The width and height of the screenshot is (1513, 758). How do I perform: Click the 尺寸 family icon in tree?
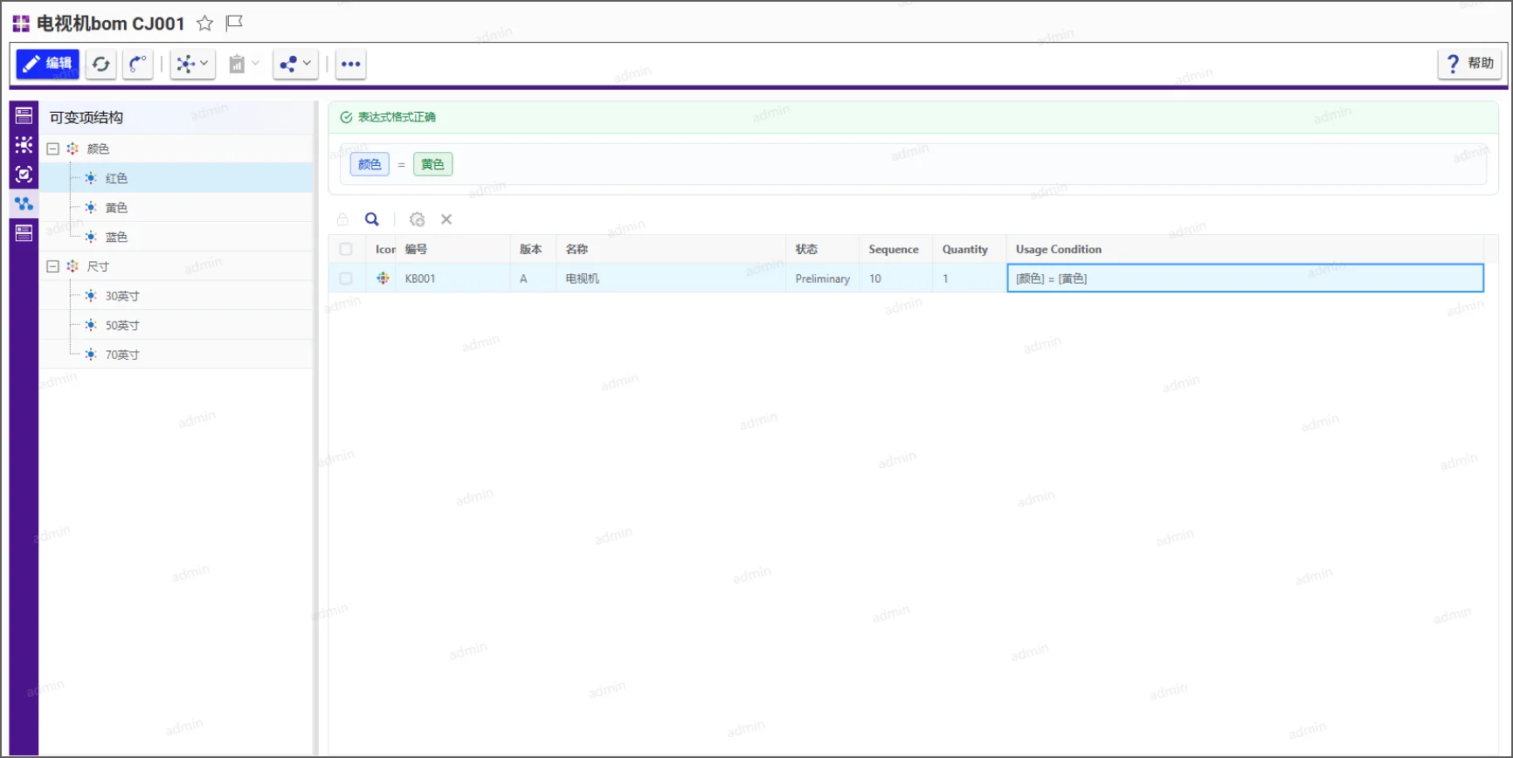(x=73, y=266)
